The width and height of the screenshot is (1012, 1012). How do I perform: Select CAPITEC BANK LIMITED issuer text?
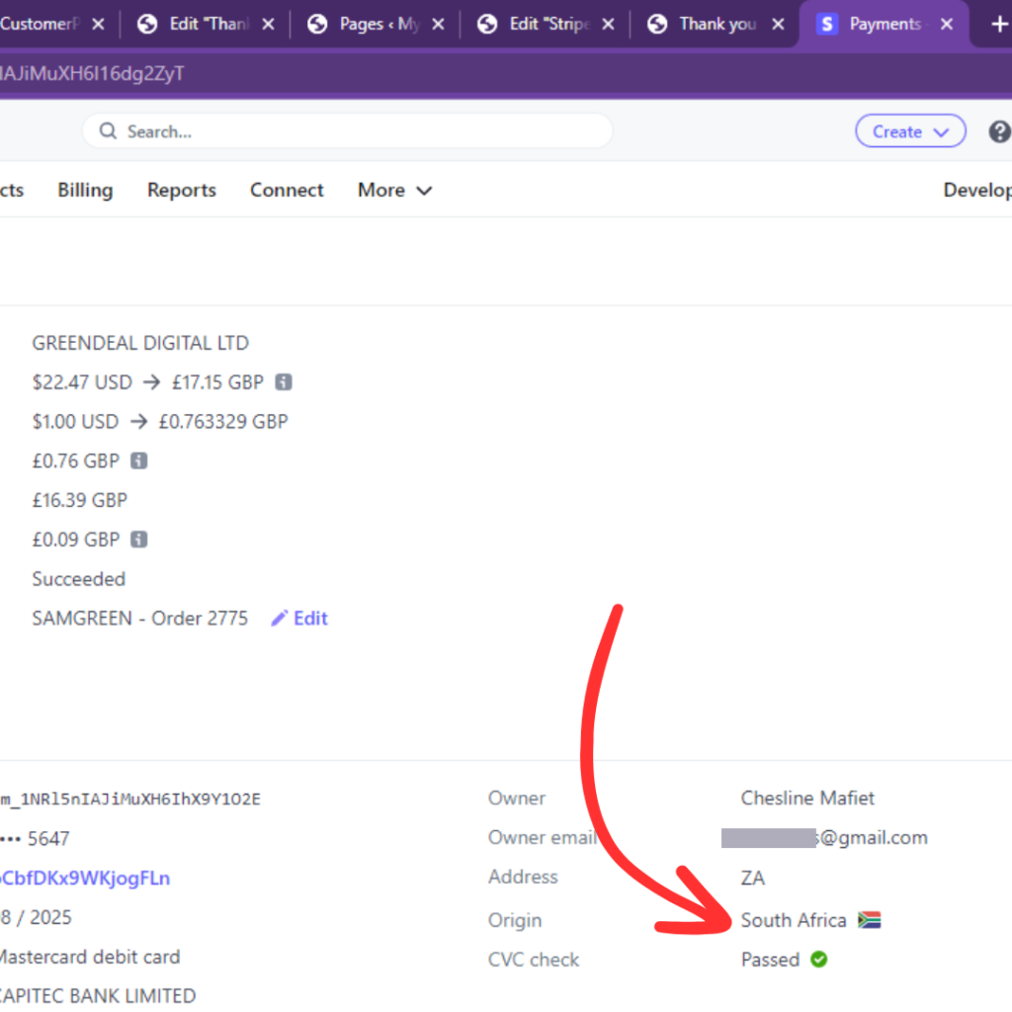tap(98, 996)
